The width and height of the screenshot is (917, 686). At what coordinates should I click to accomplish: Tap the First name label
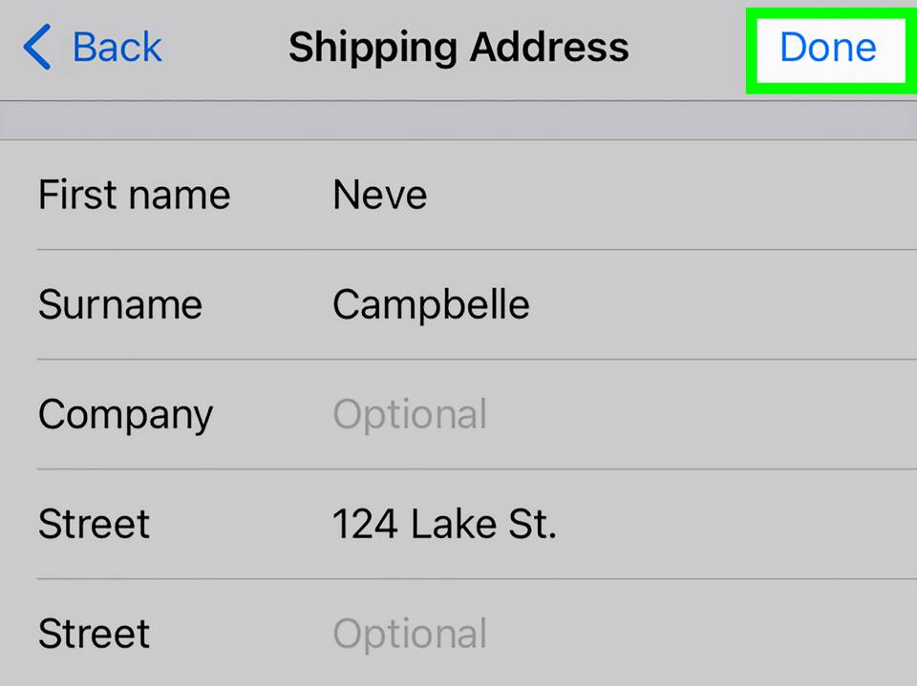[134, 196]
